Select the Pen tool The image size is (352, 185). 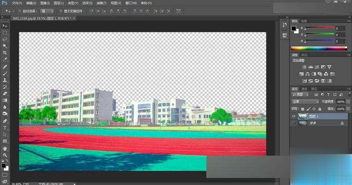(5, 121)
